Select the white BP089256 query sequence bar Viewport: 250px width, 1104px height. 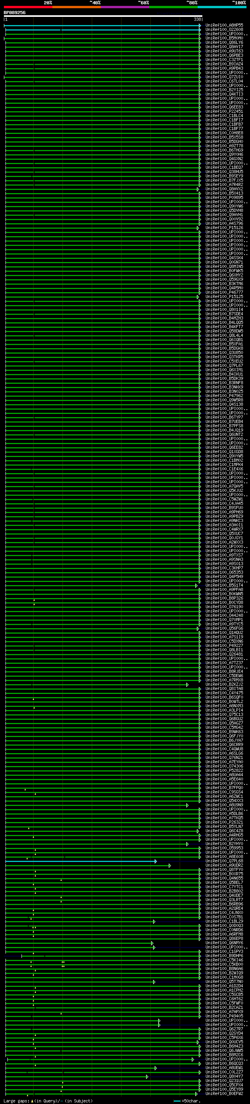click(x=103, y=16)
